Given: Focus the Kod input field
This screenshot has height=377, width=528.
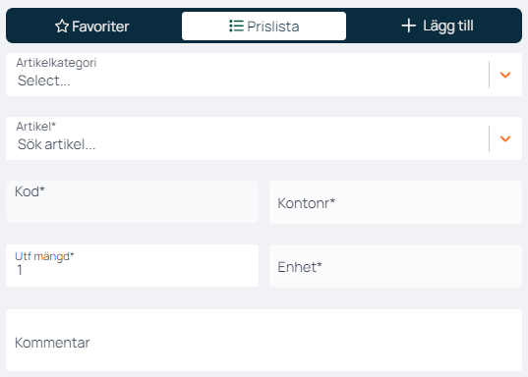Looking at the screenshot, I should click(133, 202).
